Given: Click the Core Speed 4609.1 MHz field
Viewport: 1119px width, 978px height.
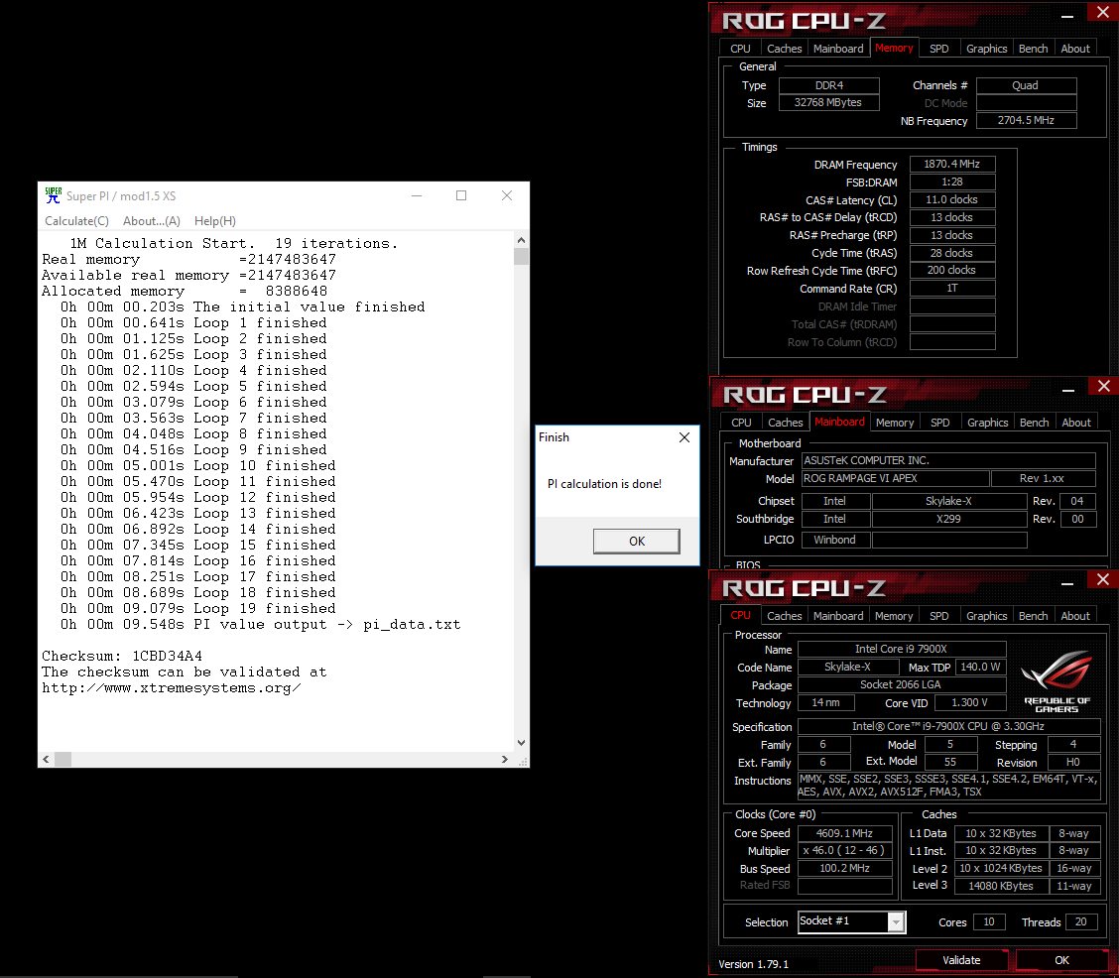Looking at the screenshot, I should click(x=845, y=833).
